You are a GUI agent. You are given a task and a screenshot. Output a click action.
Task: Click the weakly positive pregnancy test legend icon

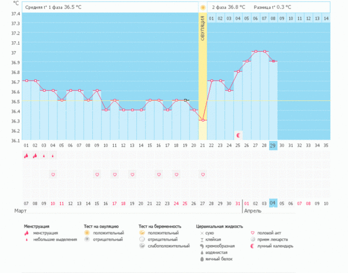click(142, 246)
